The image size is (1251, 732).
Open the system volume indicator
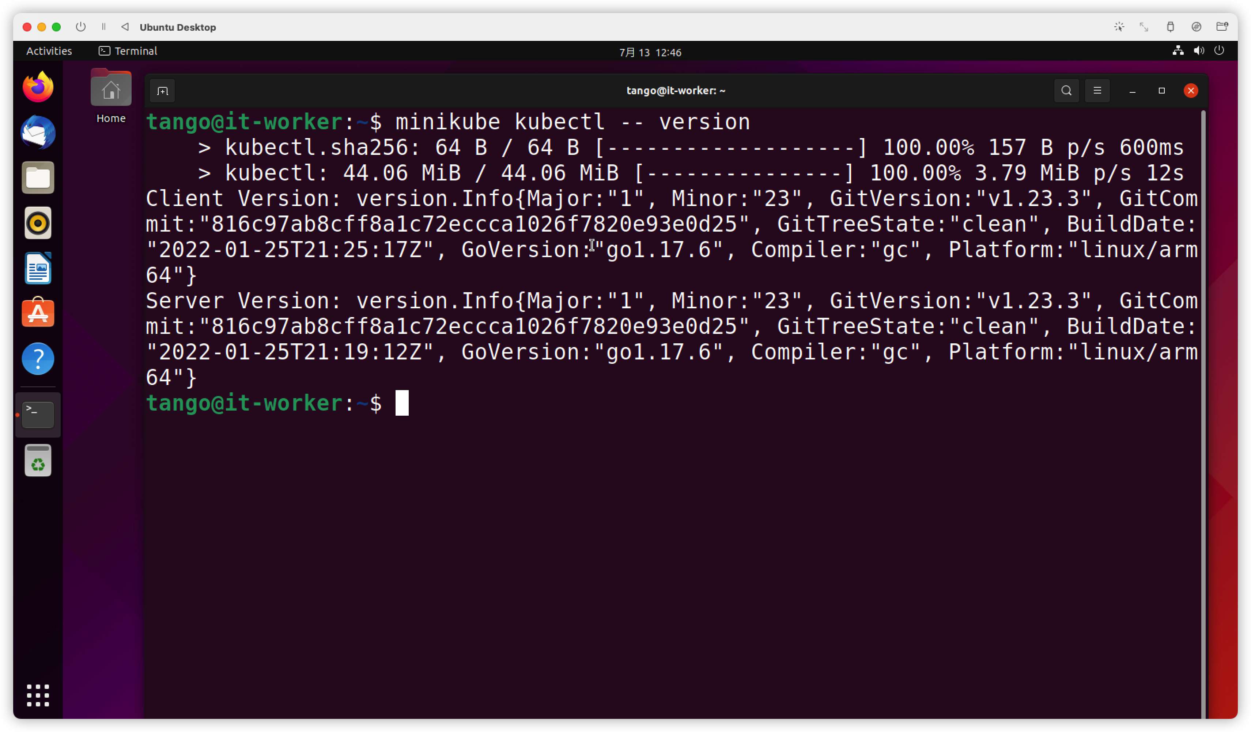point(1199,50)
